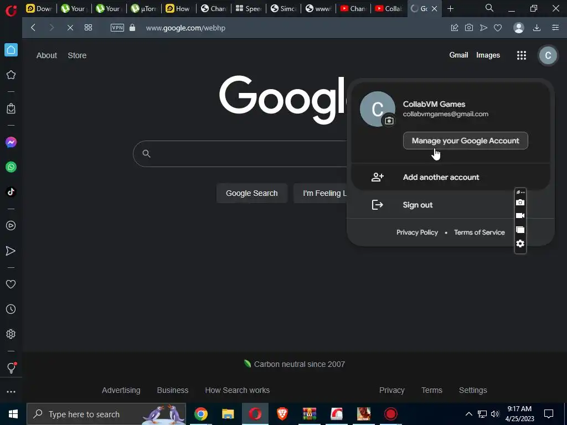The image size is (567, 425).
Task: Open WhatsApp in the sidebar
Action: (x=11, y=167)
